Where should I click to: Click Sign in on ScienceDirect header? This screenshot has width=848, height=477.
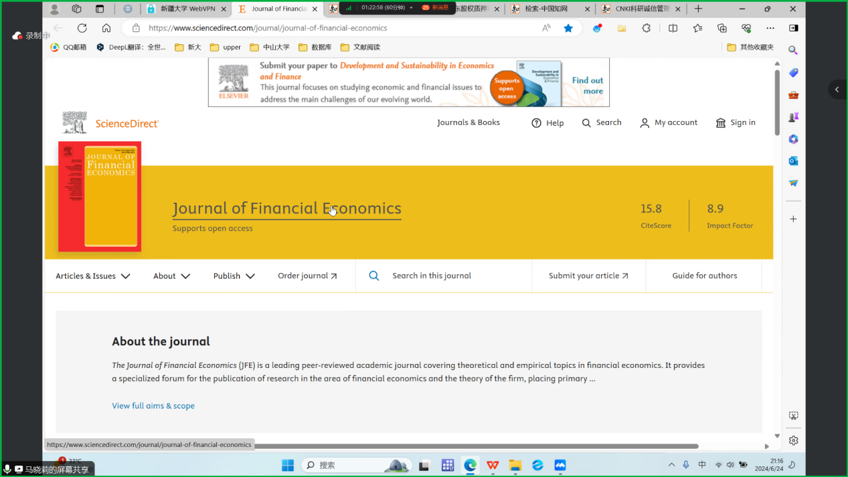(x=736, y=122)
